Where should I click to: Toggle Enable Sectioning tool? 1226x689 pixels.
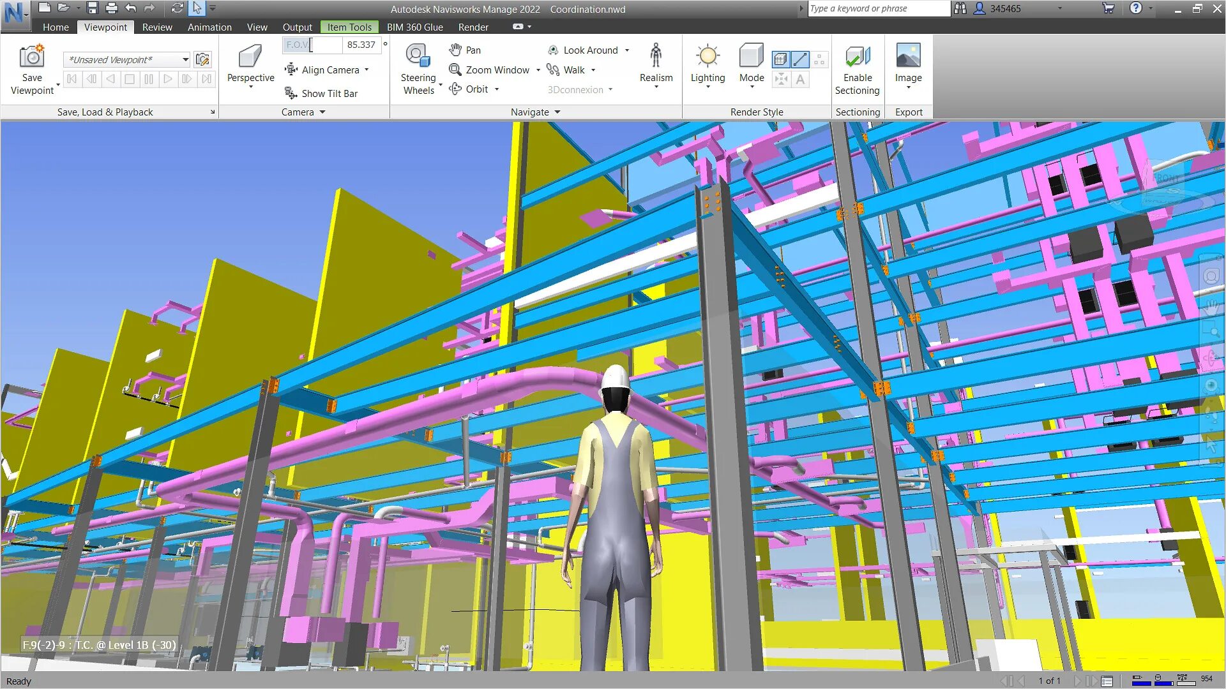[x=857, y=69]
